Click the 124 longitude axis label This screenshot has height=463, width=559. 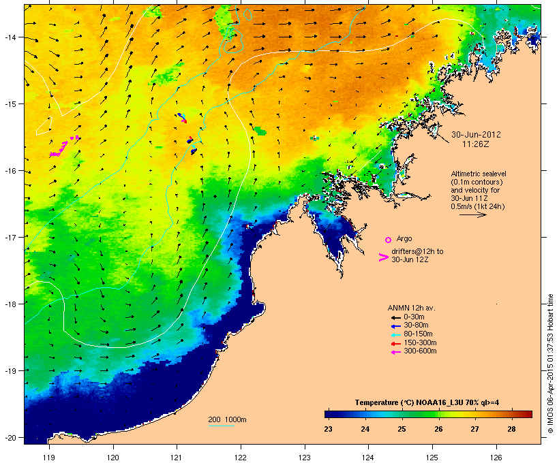point(368,458)
